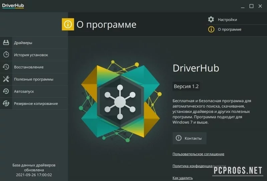Click the Полезные программы tools icon
The image size is (267, 181).
tap(6, 79)
